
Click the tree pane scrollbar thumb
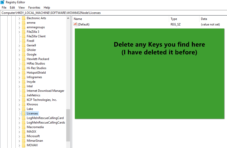click(x=68, y=125)
